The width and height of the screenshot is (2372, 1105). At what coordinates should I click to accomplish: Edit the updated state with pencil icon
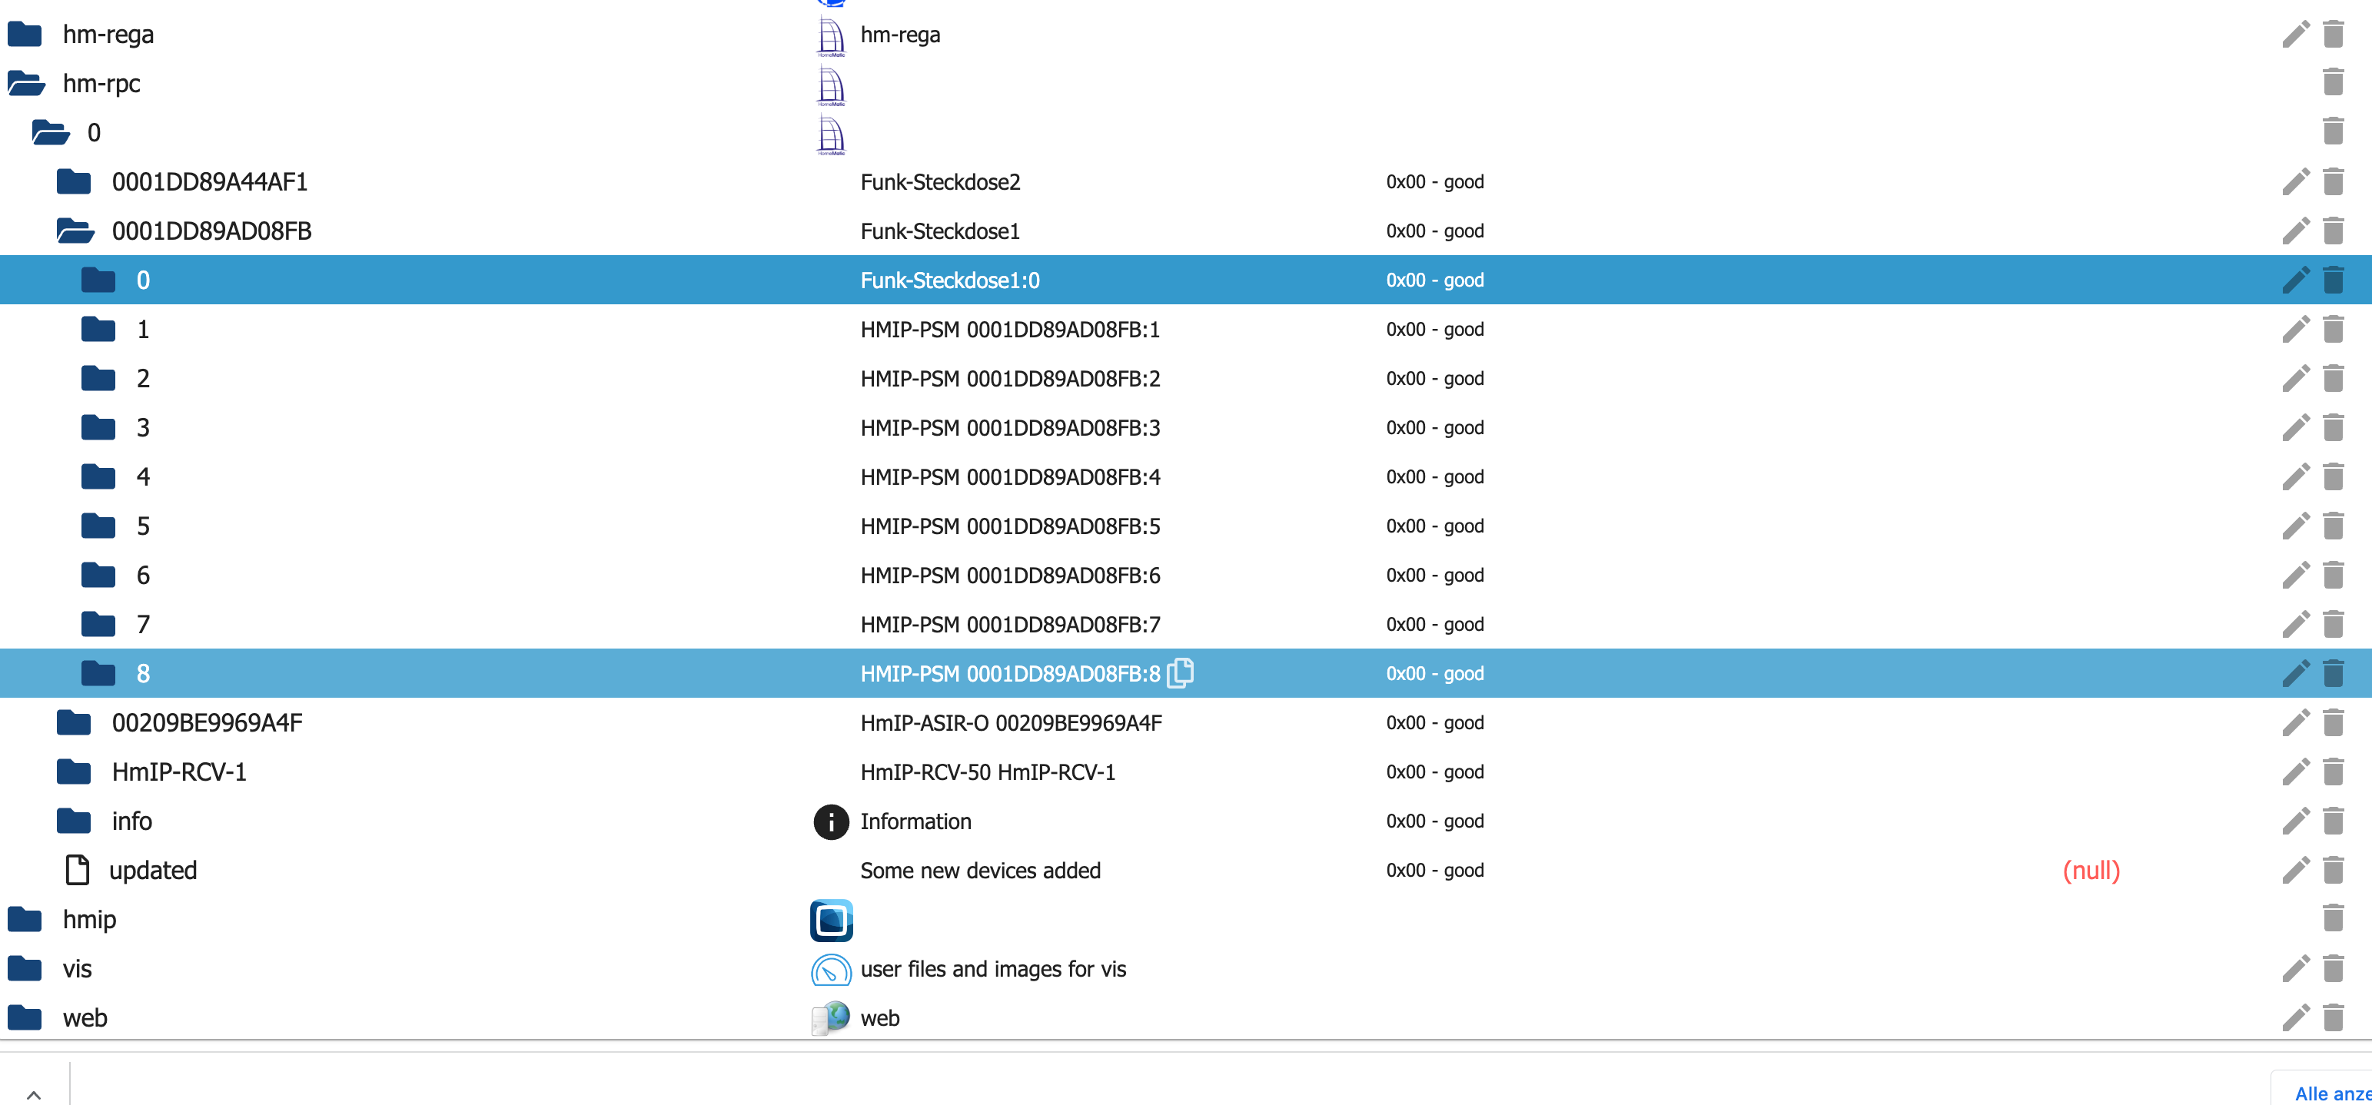point(2296,870)
